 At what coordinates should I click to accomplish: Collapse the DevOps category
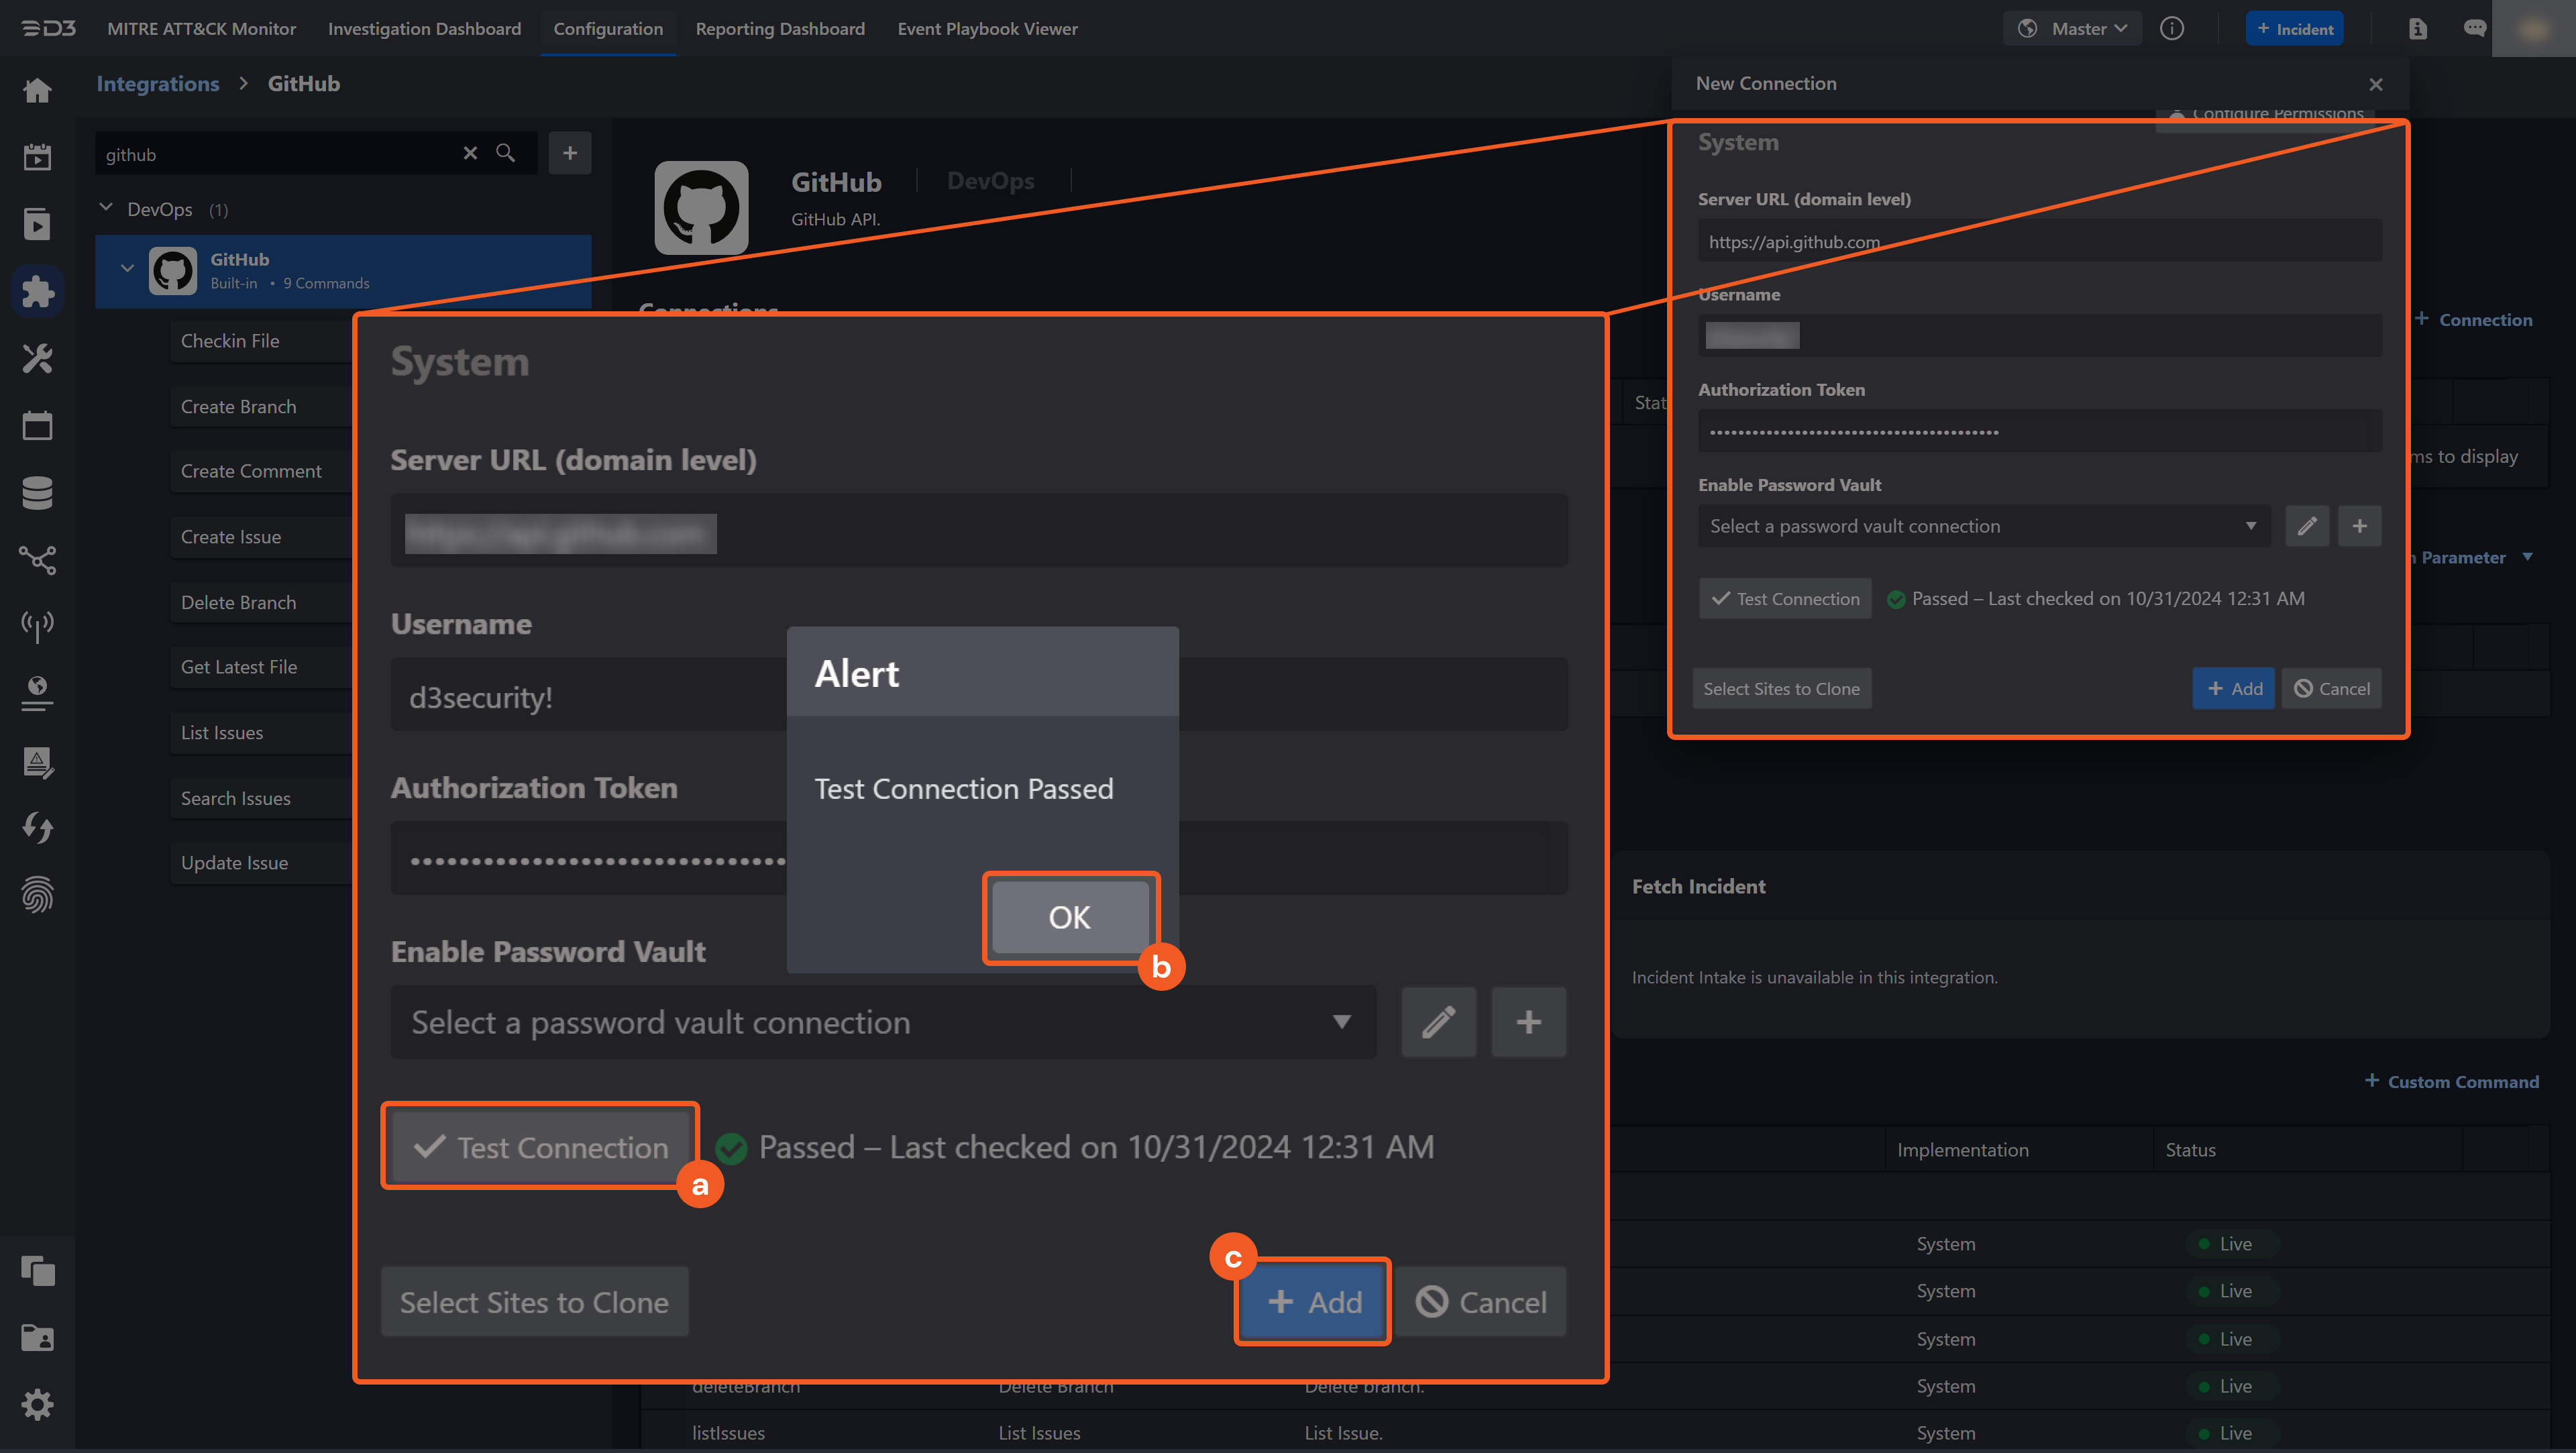click(106, 208)
